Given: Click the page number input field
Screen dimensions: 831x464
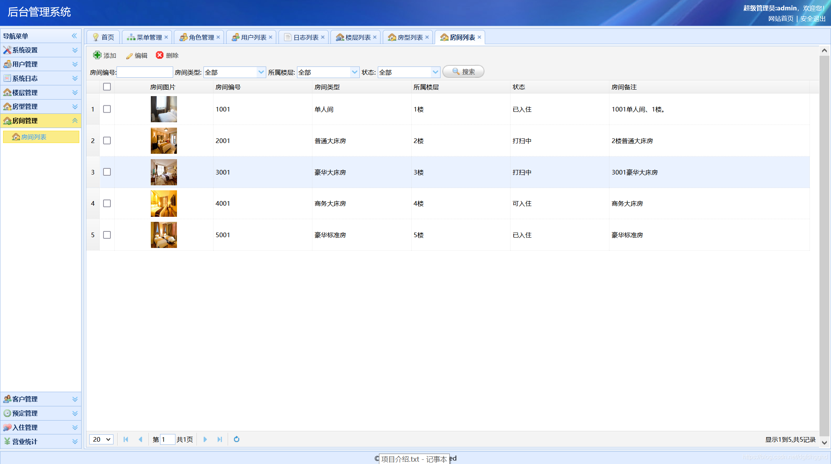Looking at the screenshot, I should tap(167, 439).
